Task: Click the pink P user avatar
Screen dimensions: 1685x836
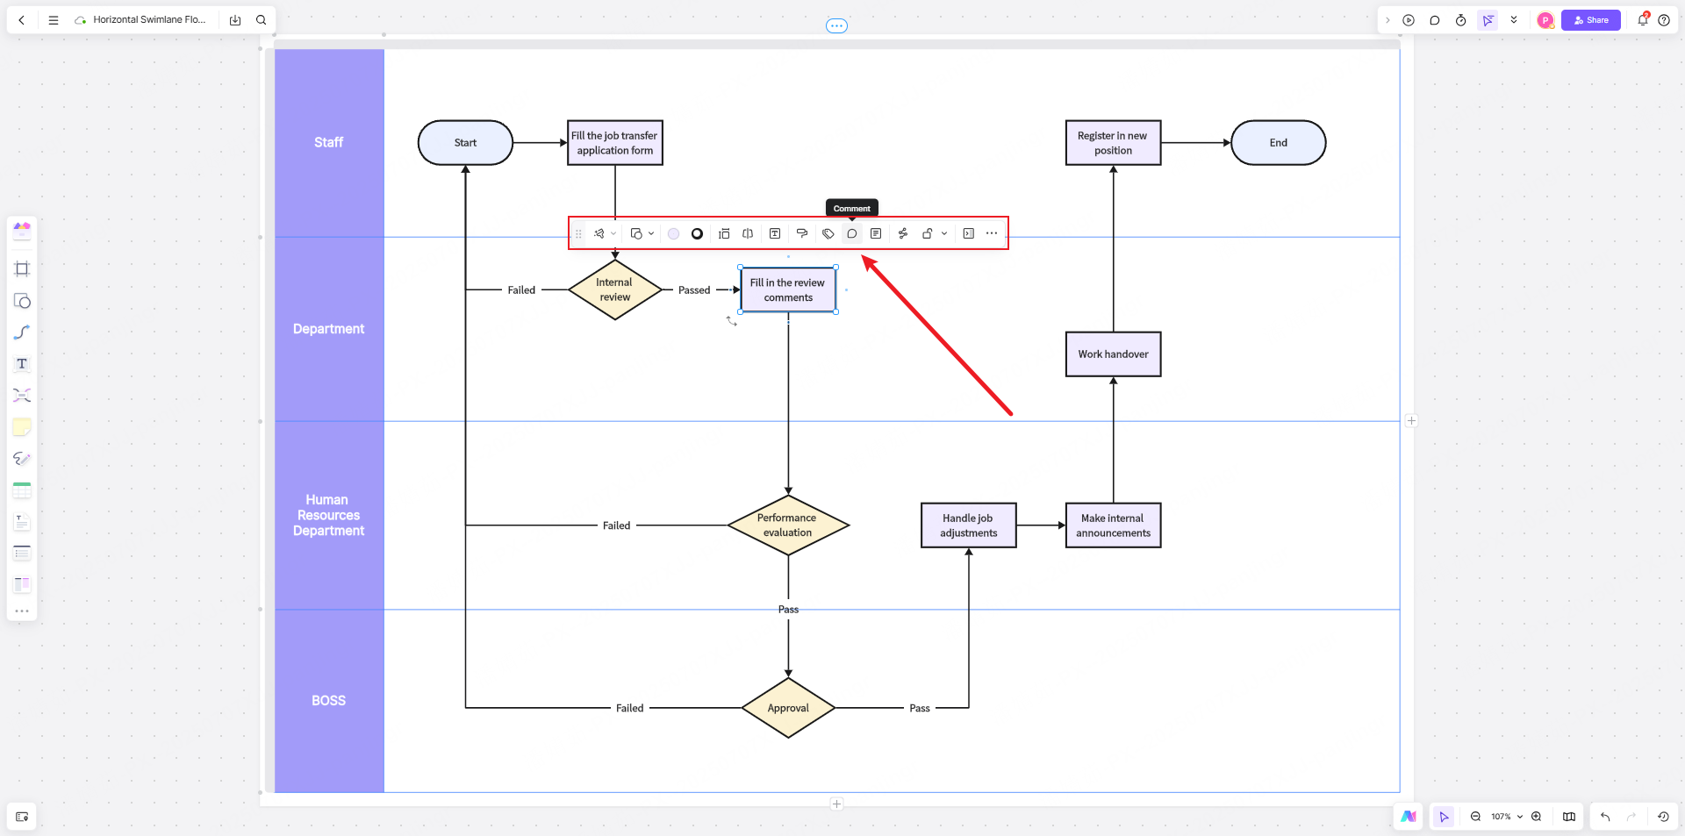Action: [1545, 19]
